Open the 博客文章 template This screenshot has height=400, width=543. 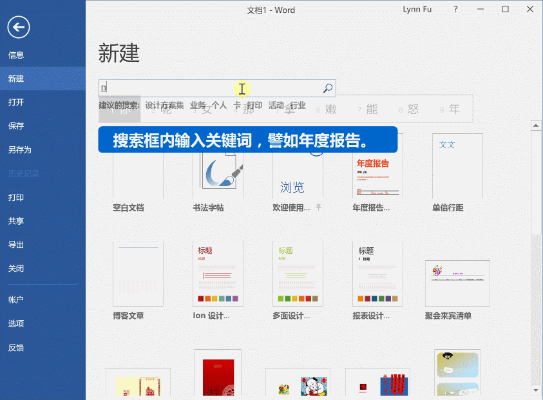pos(137,273)
